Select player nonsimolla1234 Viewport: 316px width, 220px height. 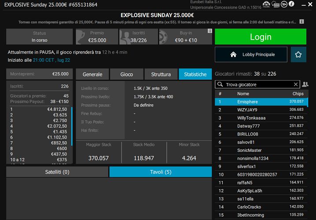(x=261, y=158)
